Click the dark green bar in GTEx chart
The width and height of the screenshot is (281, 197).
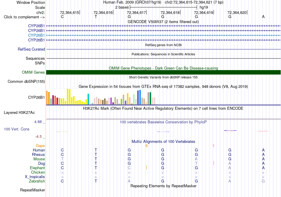[150, 98]
